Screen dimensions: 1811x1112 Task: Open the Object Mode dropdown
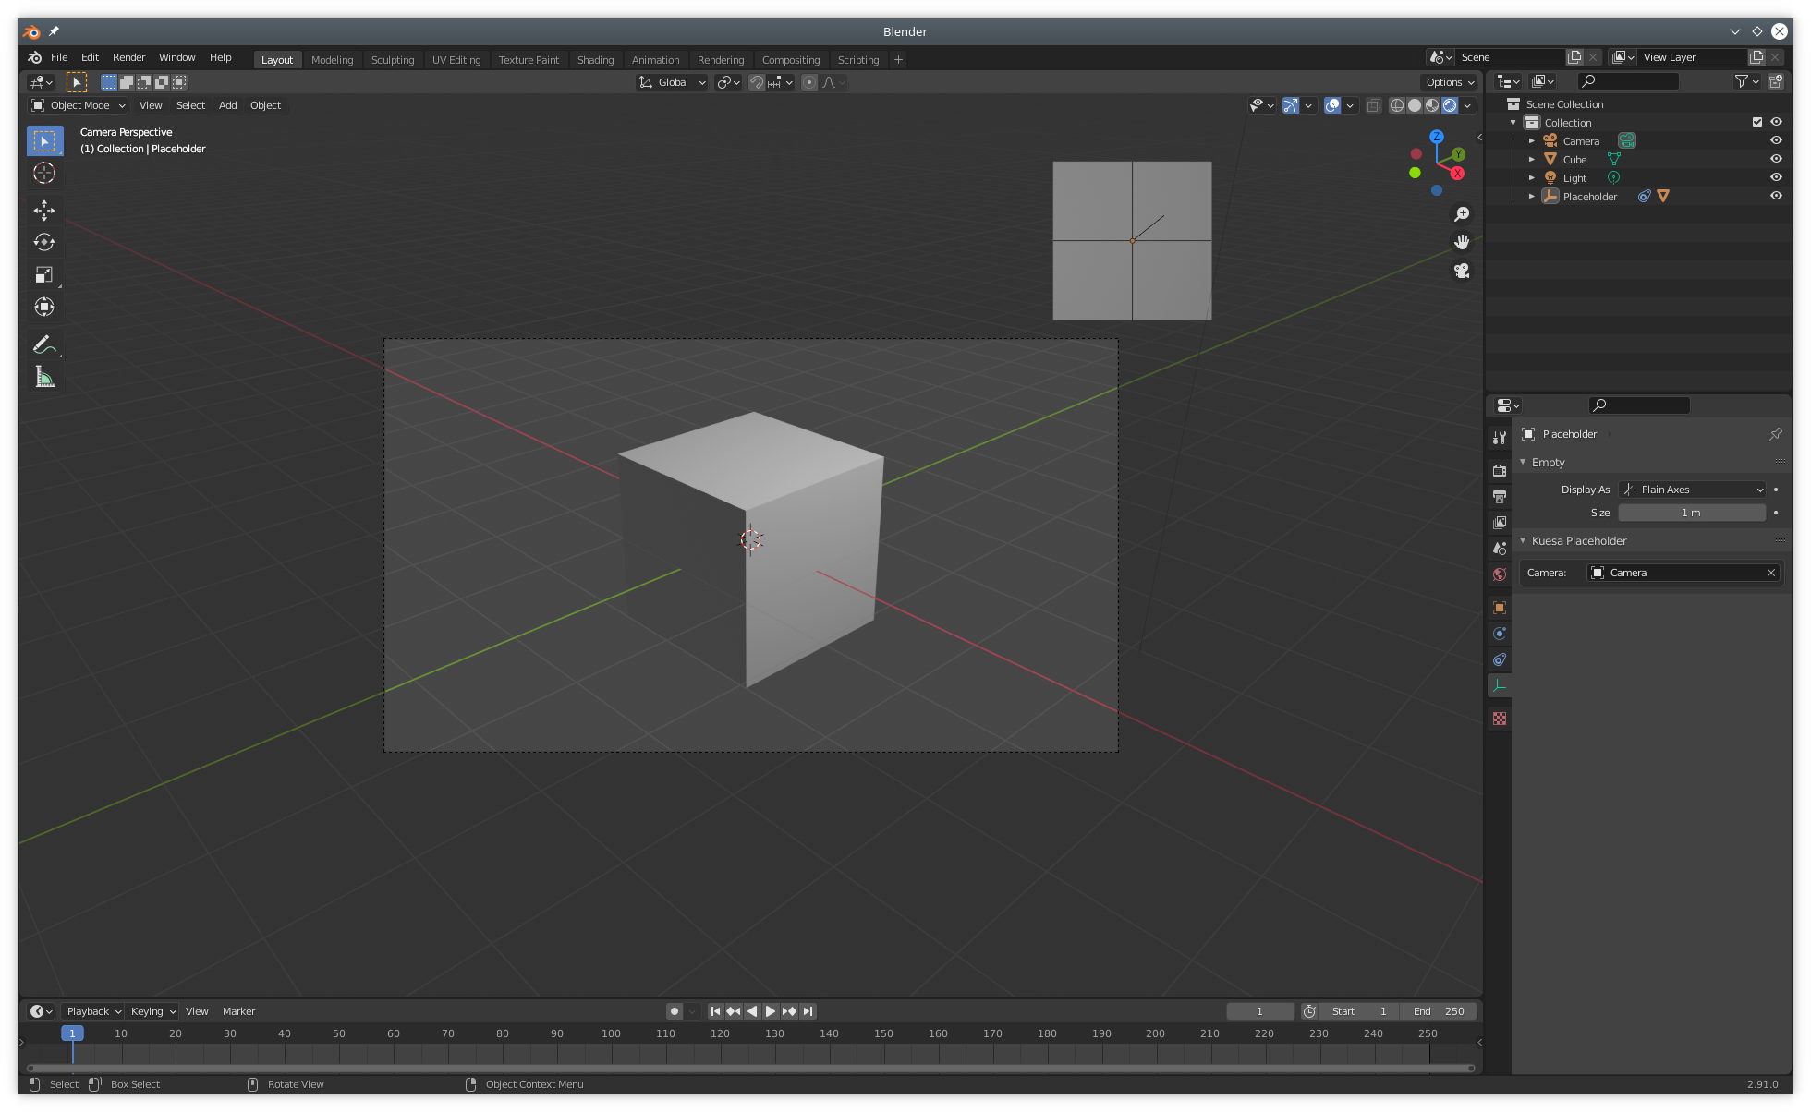click(78, 105)
